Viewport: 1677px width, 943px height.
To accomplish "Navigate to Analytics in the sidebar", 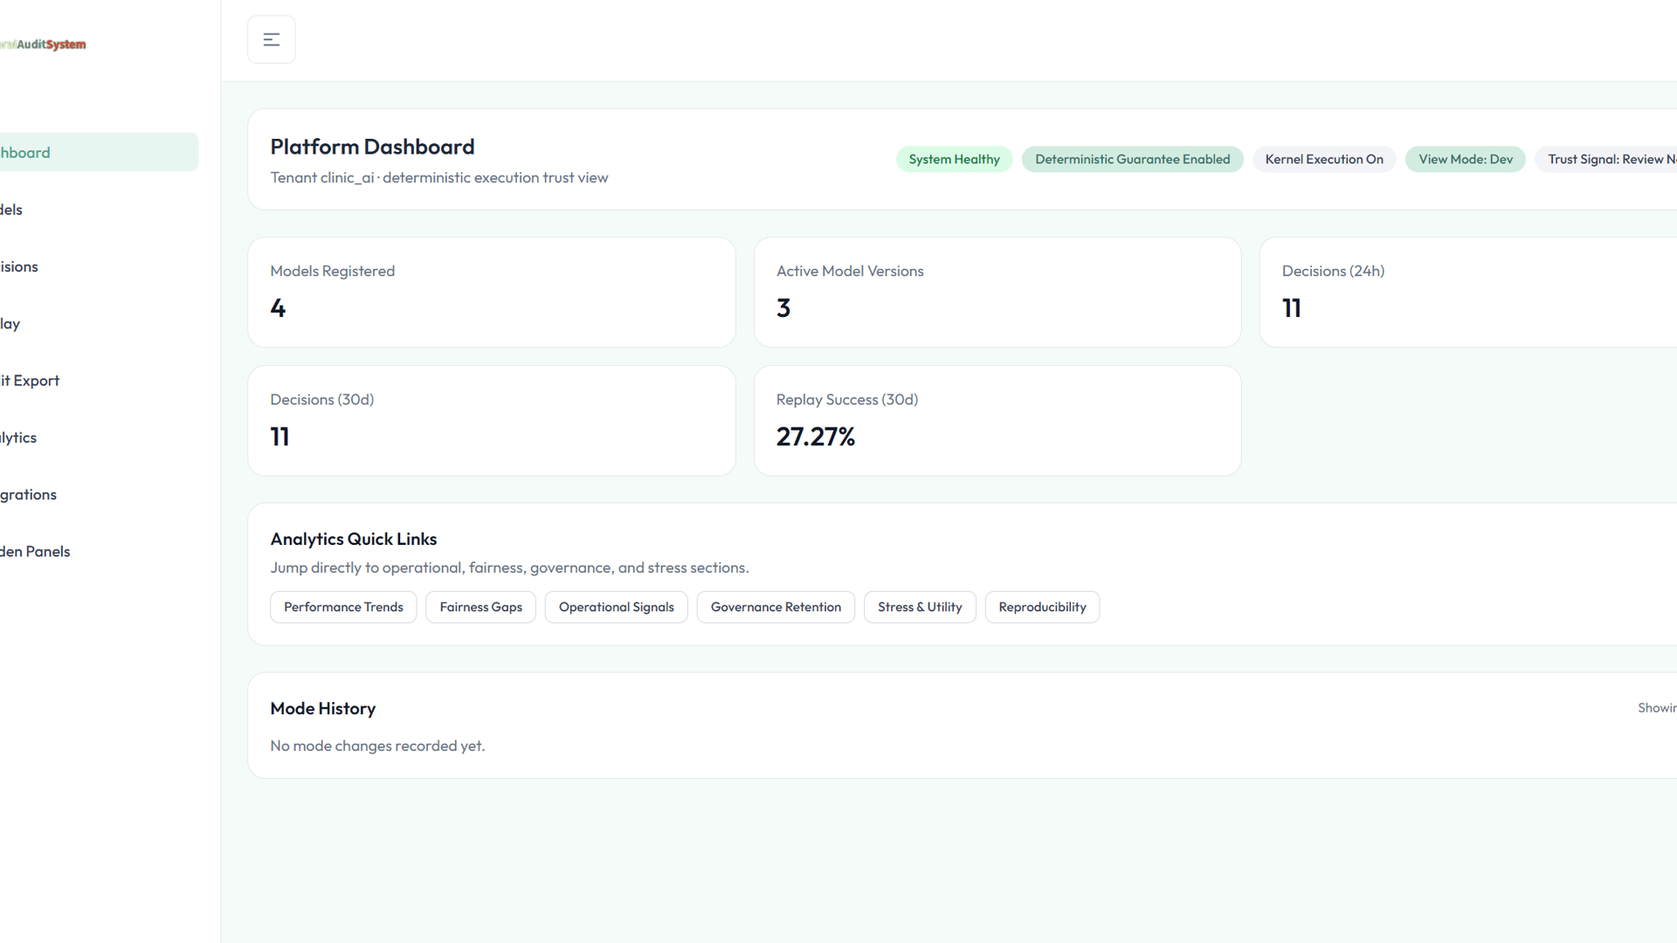I will click(19, 437).
